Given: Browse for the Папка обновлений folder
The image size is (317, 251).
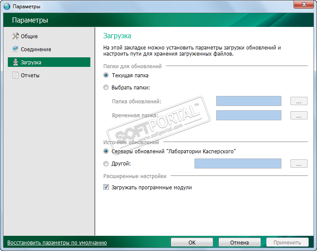Looking at the screenshot, I should (299, 101).
